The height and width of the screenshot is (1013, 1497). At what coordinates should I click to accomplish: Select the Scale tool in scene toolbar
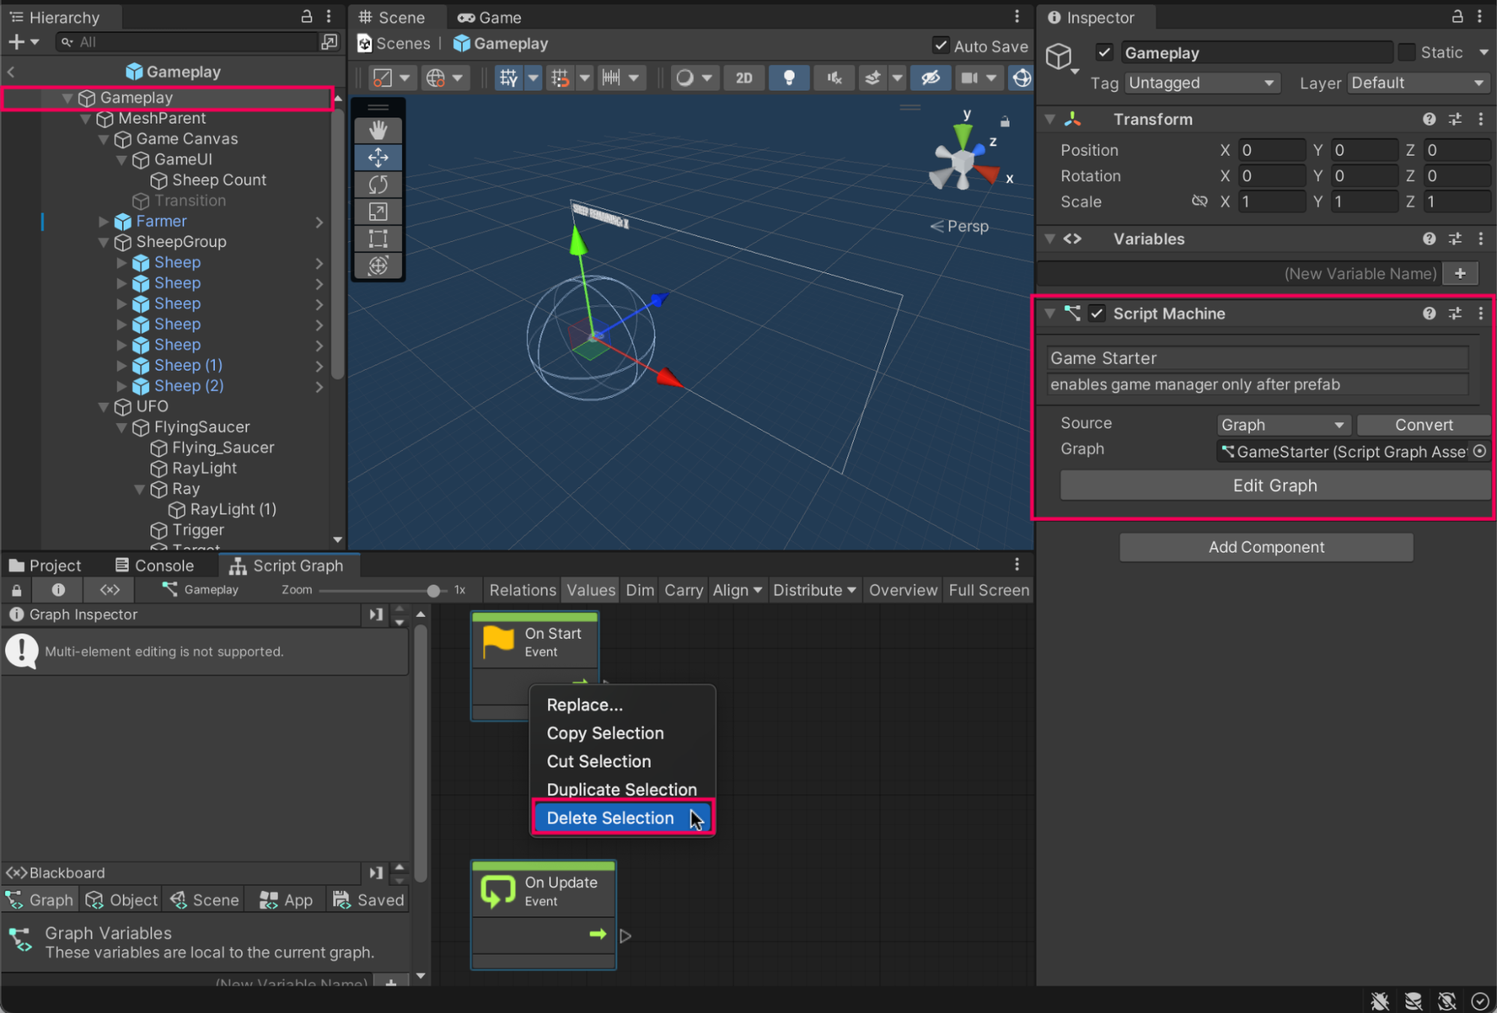coord(378,212)
